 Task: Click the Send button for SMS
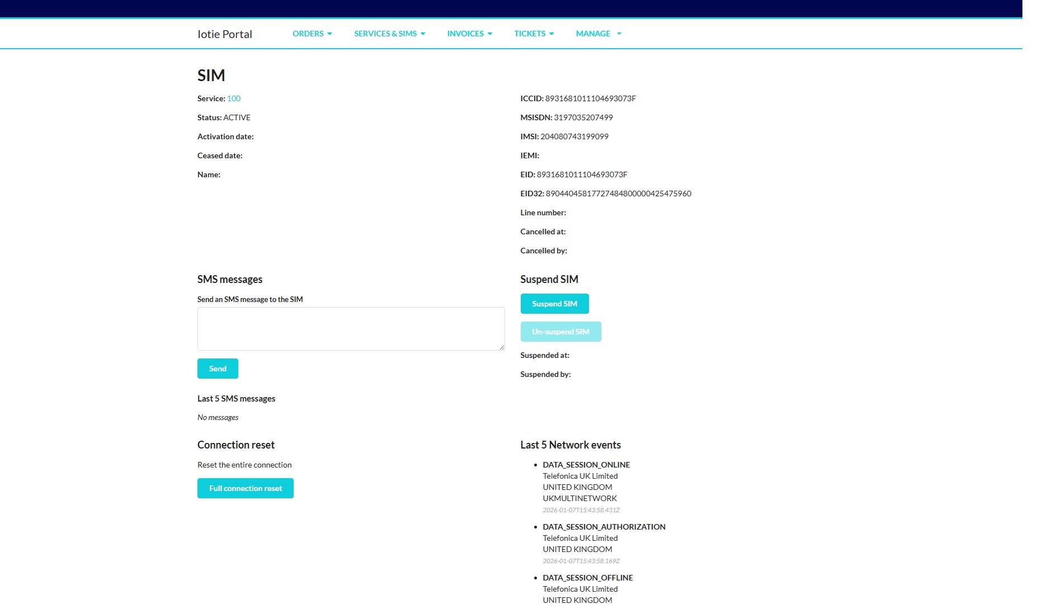pyautogui.click(x=217, y=368)
